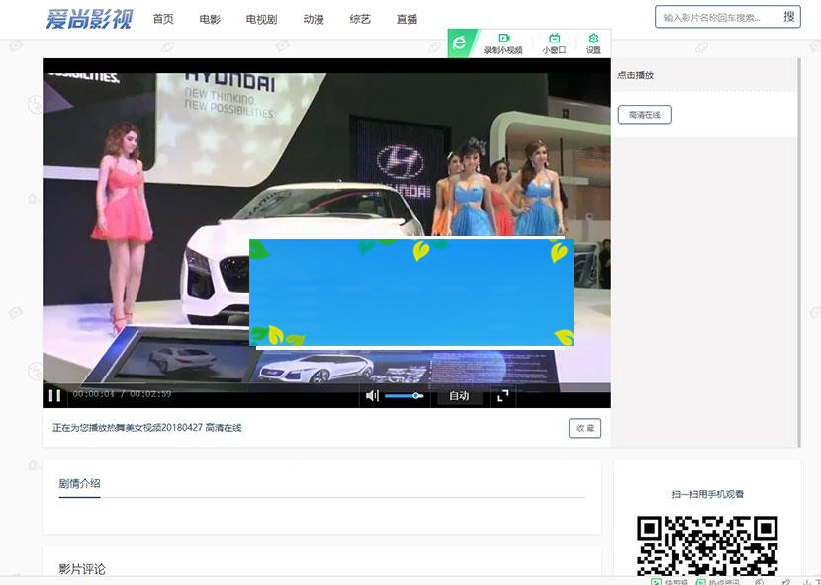Switch to the 动漫 anime section
Image resolution: width=821 pixels, height=585 pixels.
[x=313, y=18]
